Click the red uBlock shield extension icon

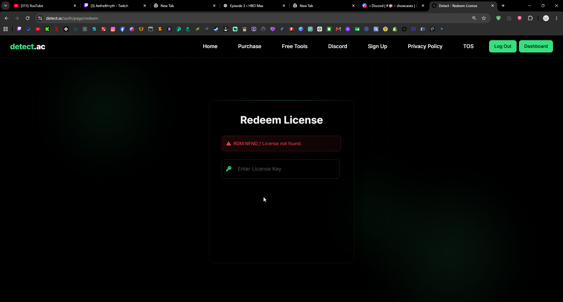(x=520, y=18)
